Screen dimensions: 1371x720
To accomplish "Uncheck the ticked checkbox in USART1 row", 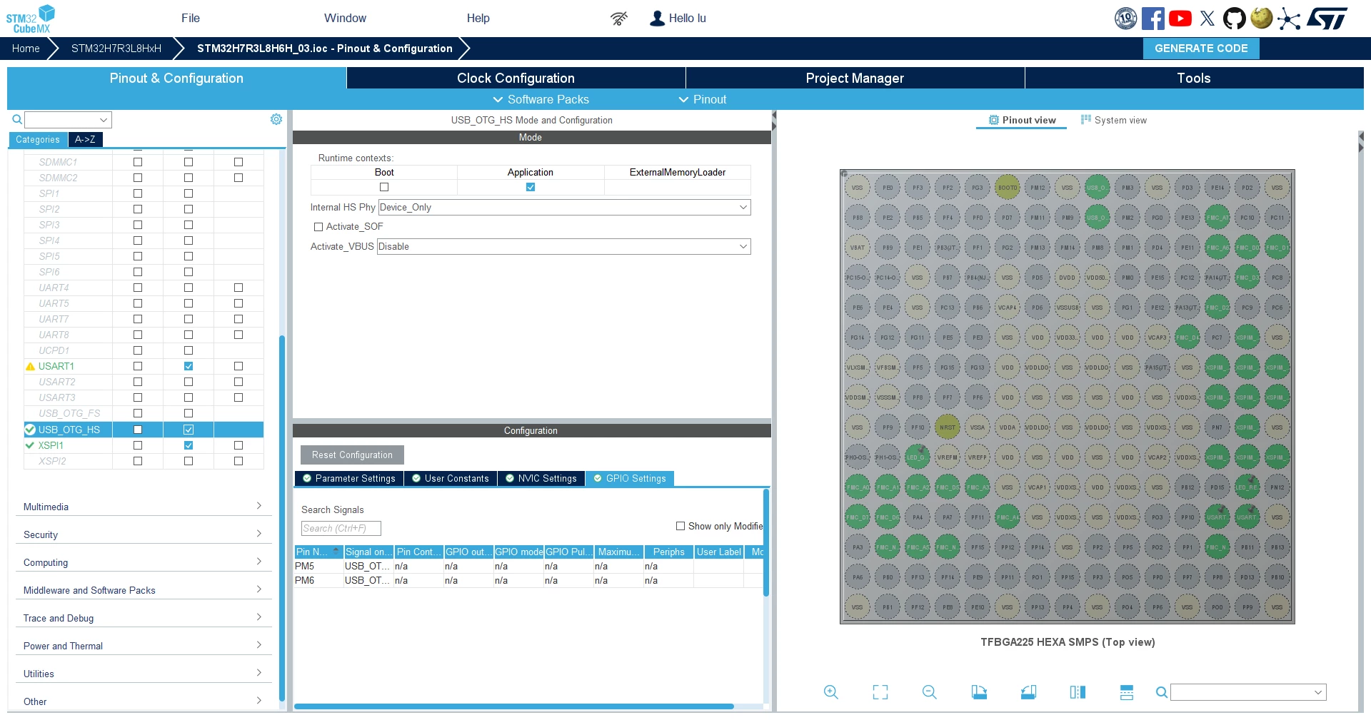I will click(189, 366).
